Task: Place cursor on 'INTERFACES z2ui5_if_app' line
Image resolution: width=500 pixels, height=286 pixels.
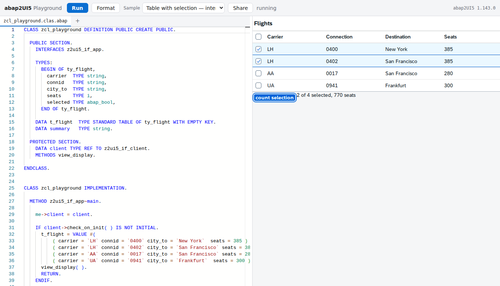Action: pyautogui.click(x=69, y=49)
